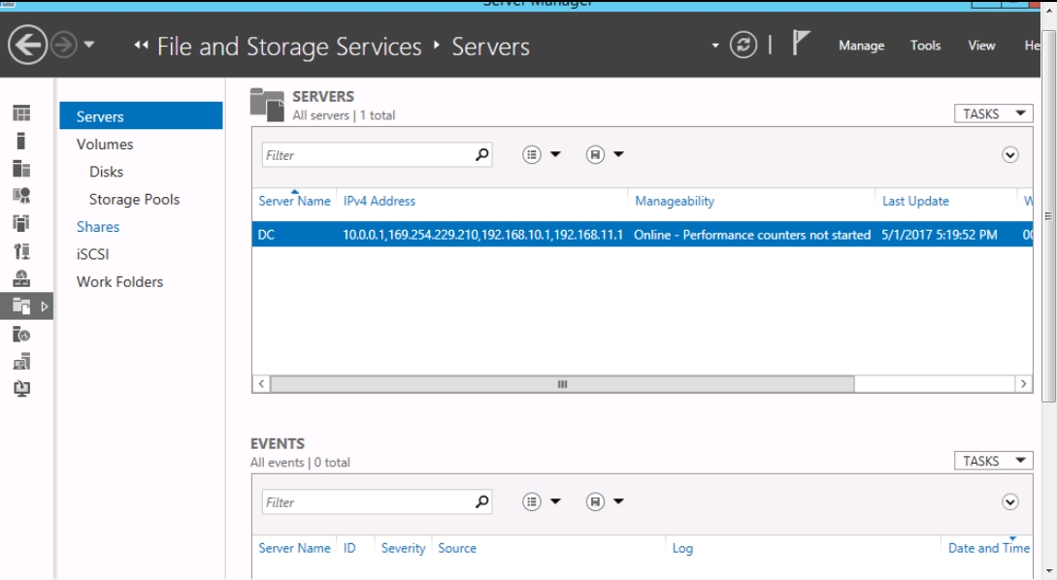The height and width of the screenshot is (580, 1057).
Task: Select All Servers icon in left rail
Action: pyautogui.click(x=21, y=169)
